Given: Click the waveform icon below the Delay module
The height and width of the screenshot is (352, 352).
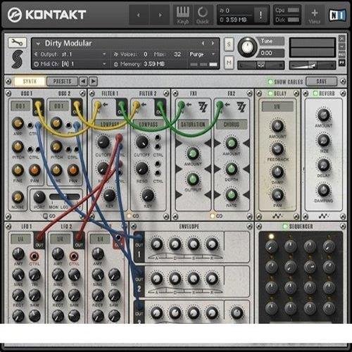Looking at the screenshot, I should tap(277, 216).
